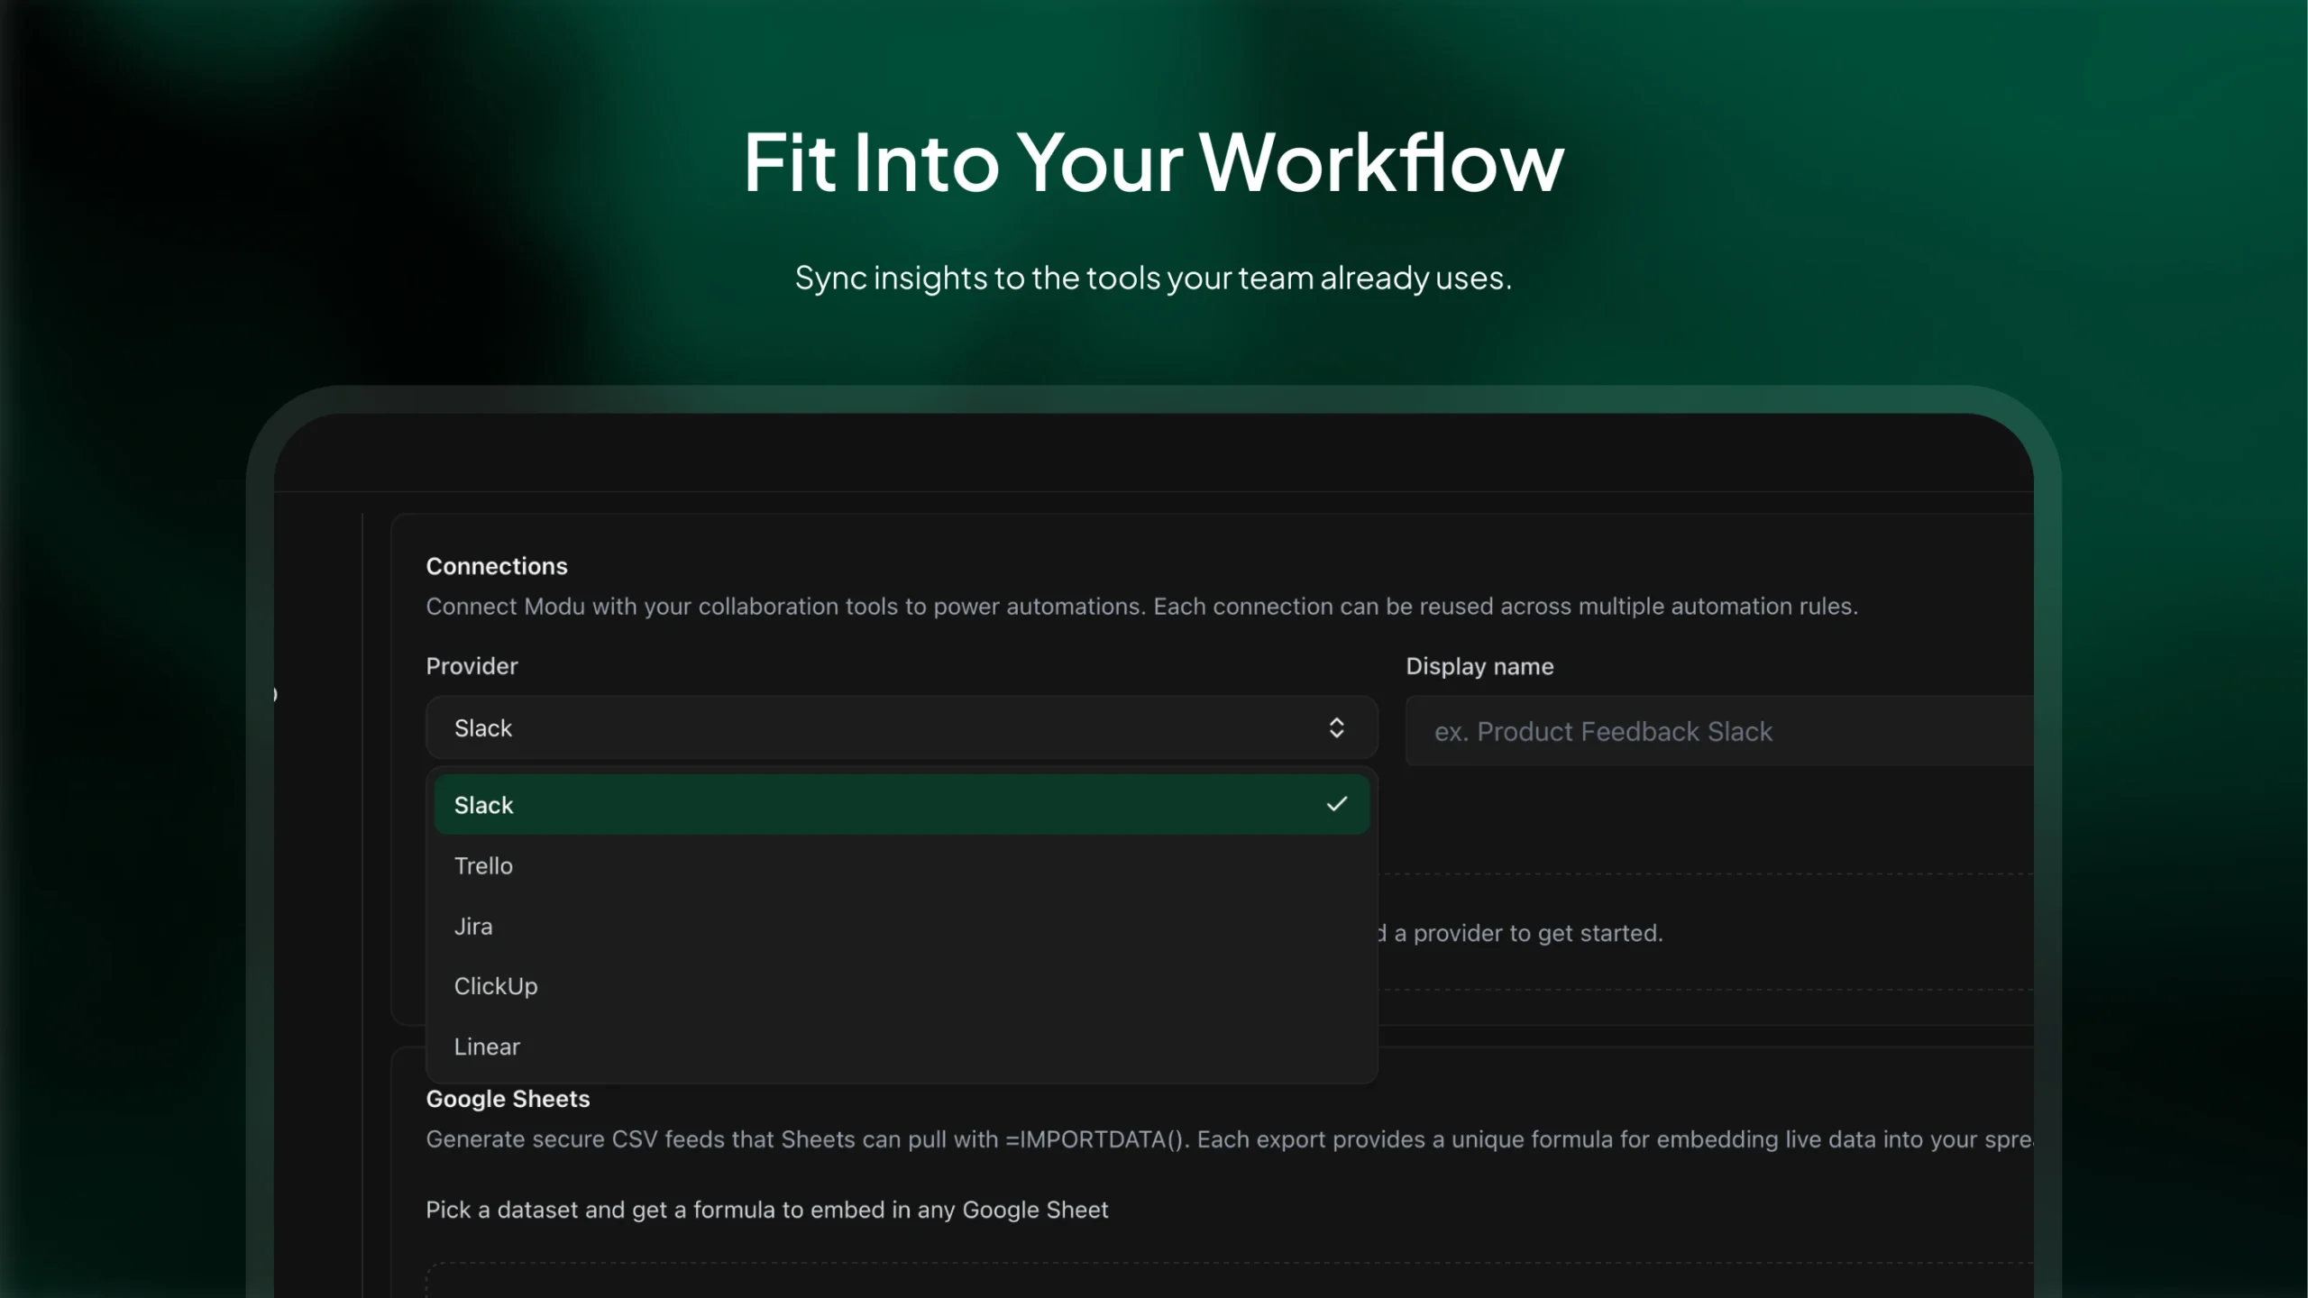Click the Sync insights subtitle text
This screenshot has height=1298, width=2308.
click(x=1153, y=278)
